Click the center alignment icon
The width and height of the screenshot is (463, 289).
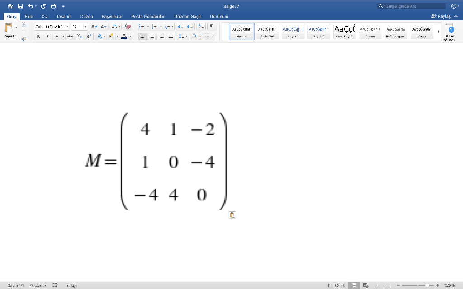tap(152, 36)
